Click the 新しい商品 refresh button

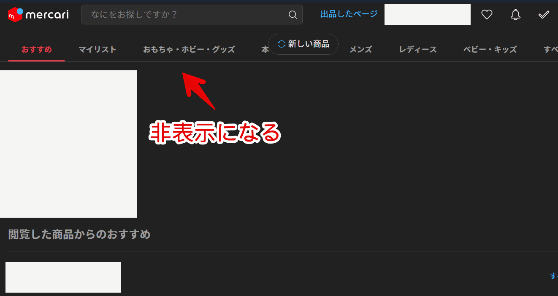303,44
